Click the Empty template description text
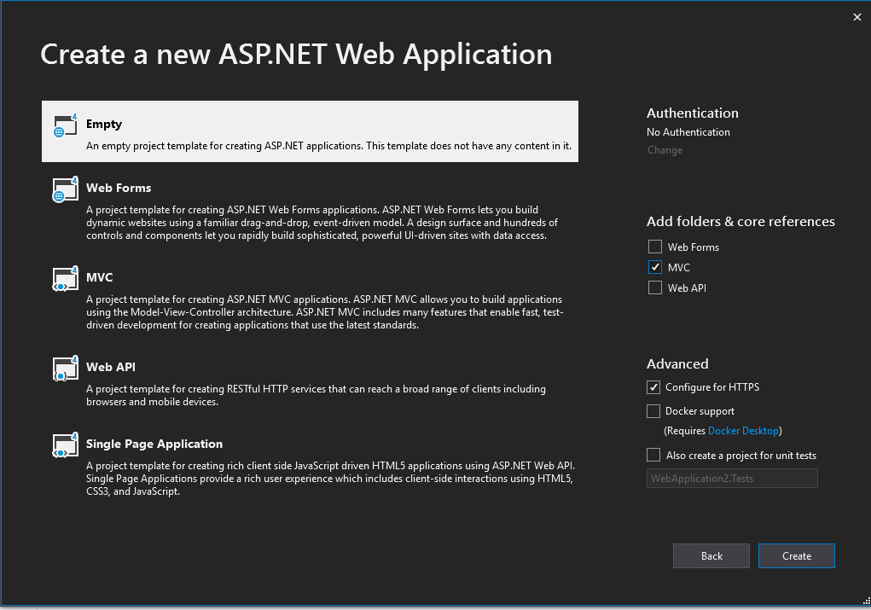This screenshot has width=871, height=610. (328, 146)
